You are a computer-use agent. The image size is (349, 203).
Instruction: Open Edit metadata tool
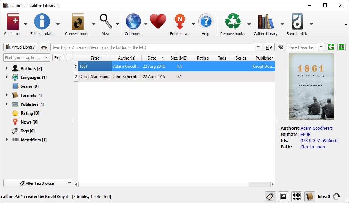(x=42, y=22)
